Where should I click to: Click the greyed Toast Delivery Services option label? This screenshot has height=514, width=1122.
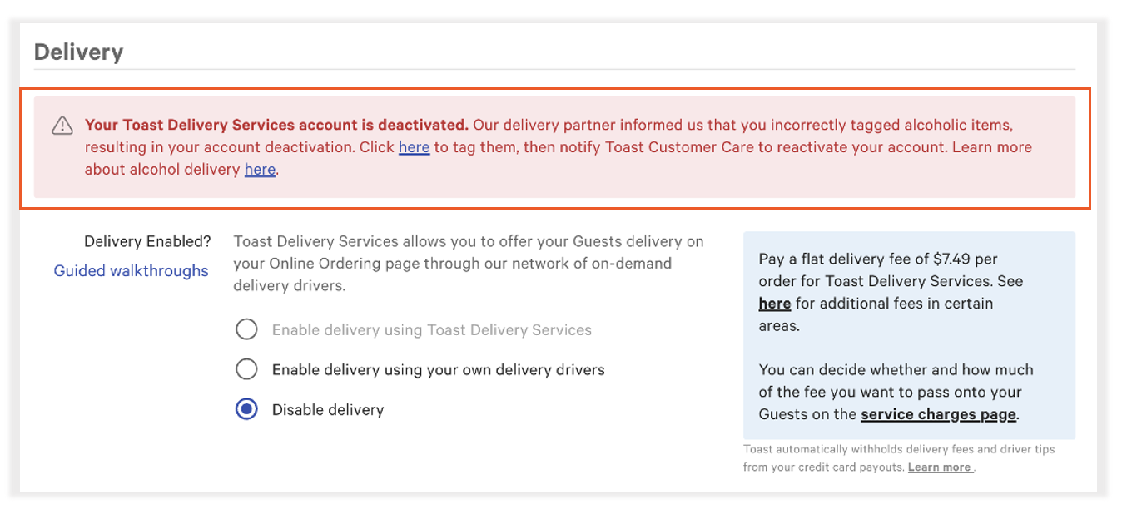pos(432,329)
